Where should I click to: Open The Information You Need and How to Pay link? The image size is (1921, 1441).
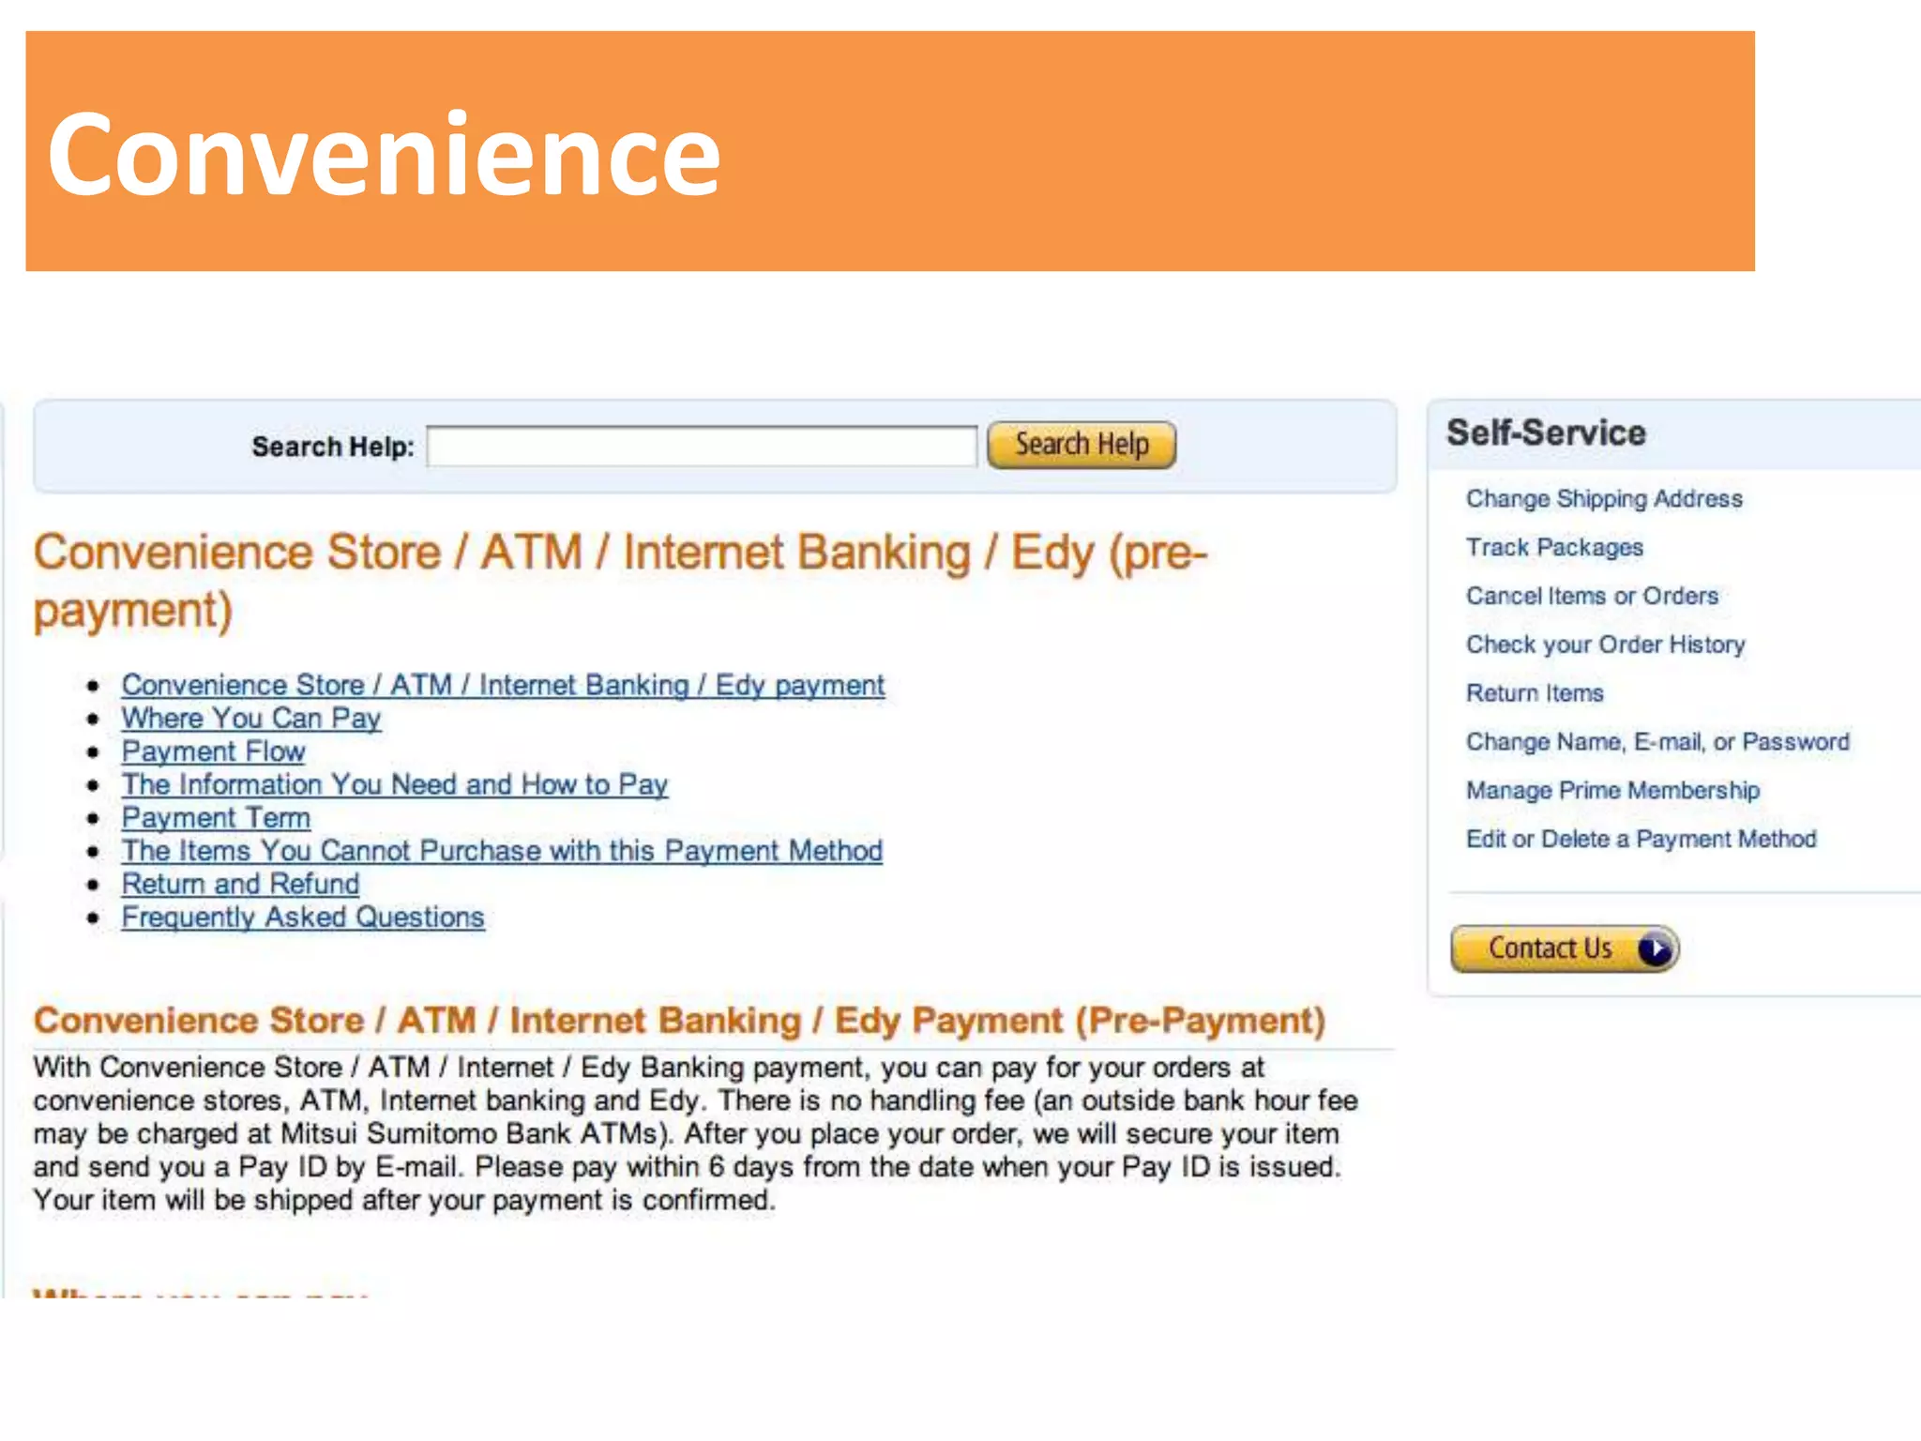pyautogui.click(x=395, y=784)
